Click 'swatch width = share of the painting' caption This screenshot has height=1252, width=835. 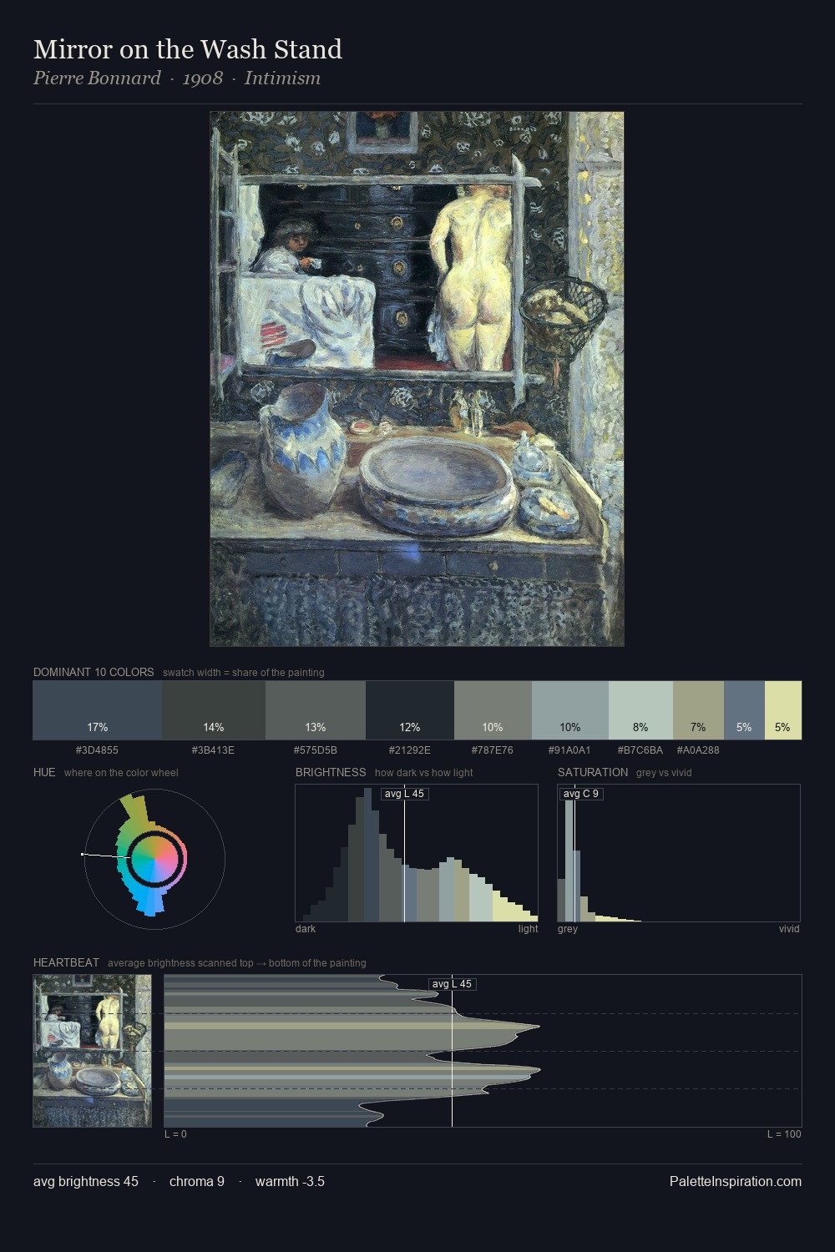tap(244, 673)
